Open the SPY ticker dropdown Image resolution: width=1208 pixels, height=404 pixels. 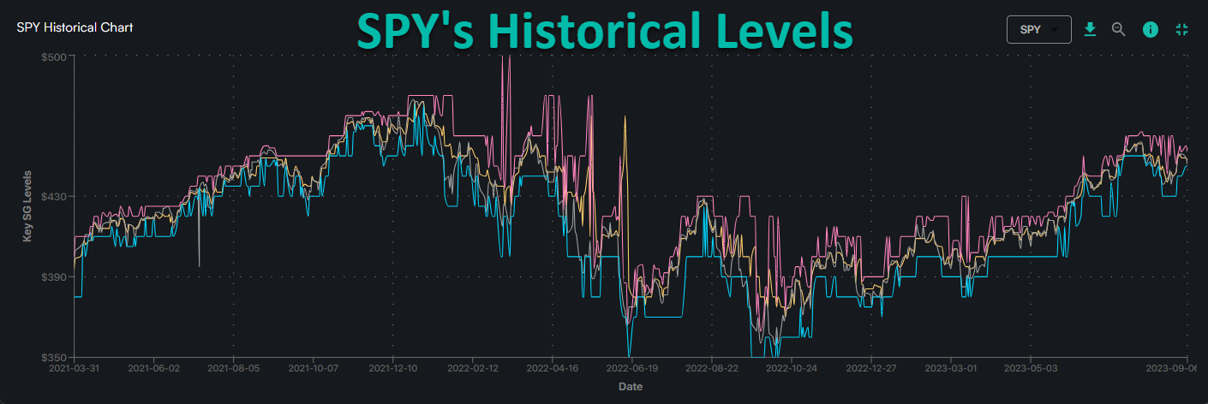click(x=1038, y=29)
